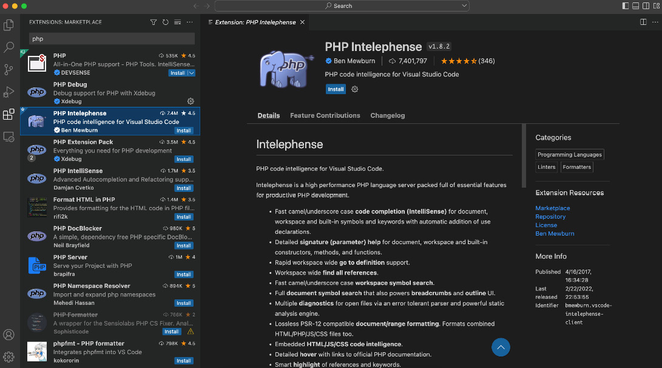Viewport: 662px width, 368px height.
Task: Install PHP Intelephense from the detail page
Action: pos(336,89)
